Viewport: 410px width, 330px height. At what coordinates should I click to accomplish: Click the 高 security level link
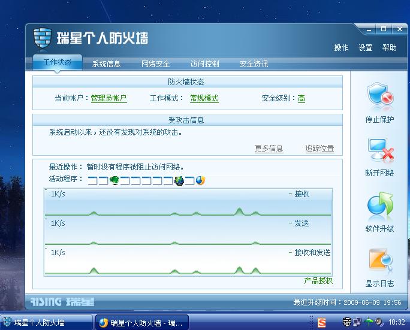pyautogui.click(x=302, y=98)
